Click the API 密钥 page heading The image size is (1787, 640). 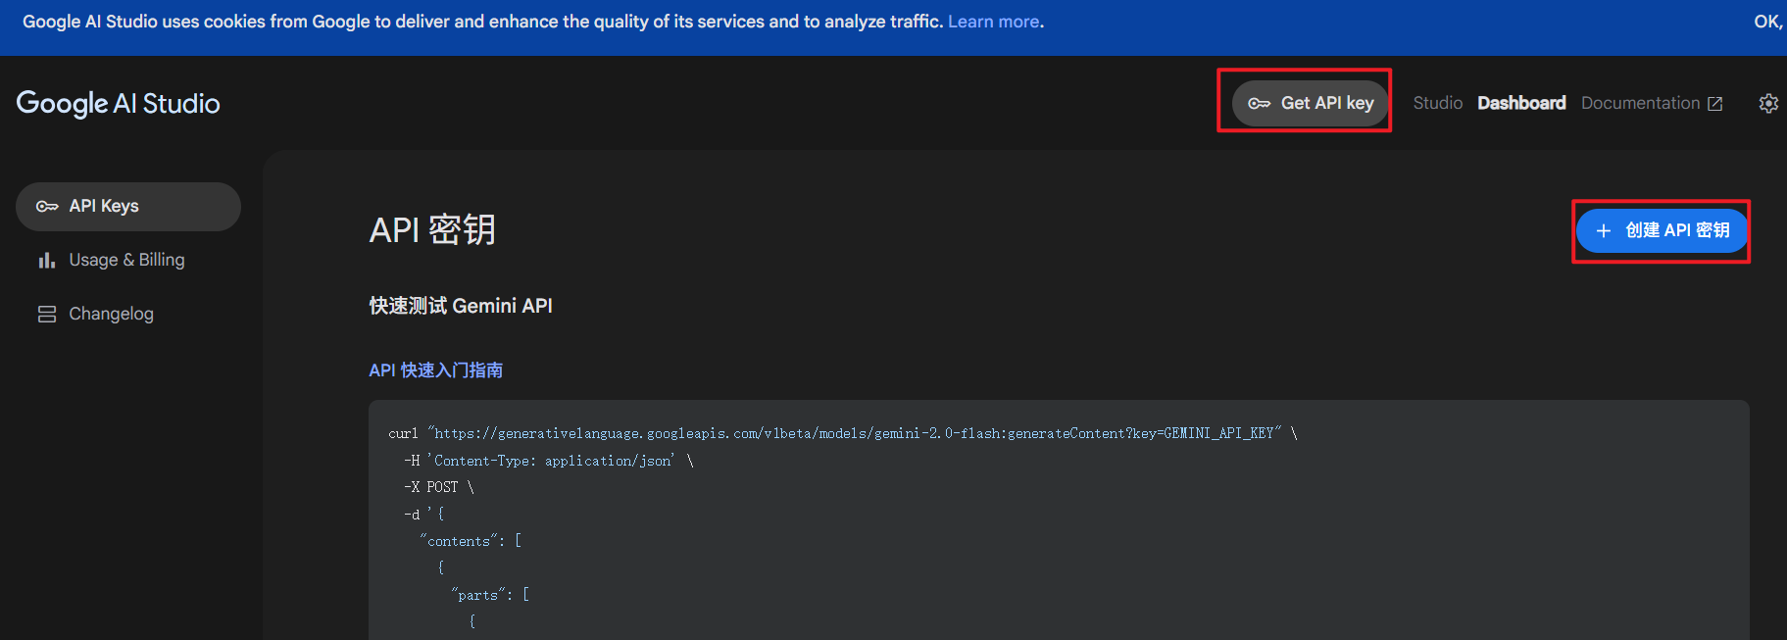[432, 229]
